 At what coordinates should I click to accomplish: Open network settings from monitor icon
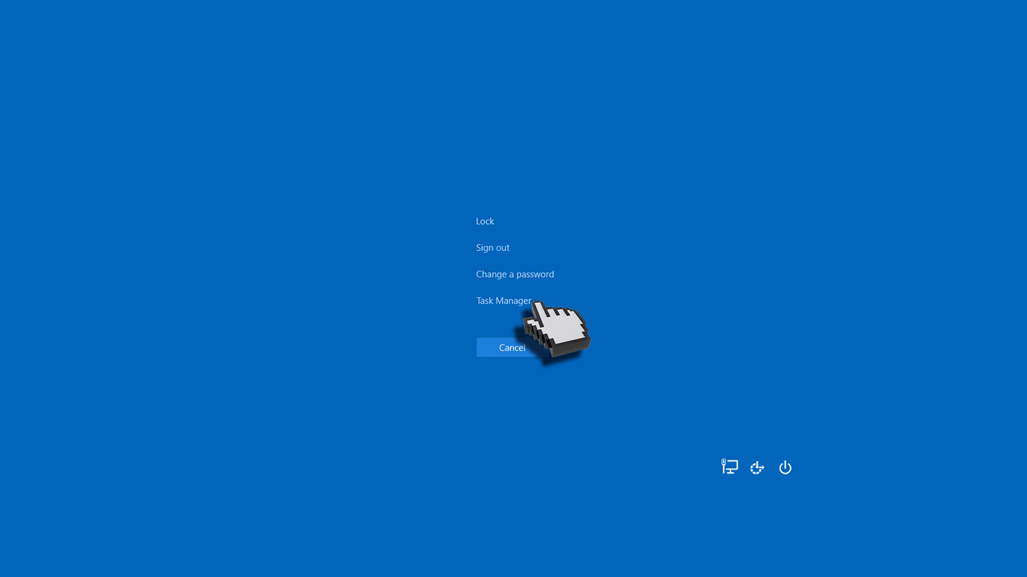tap(729, 467)
